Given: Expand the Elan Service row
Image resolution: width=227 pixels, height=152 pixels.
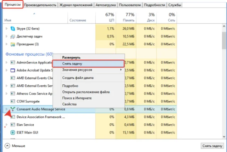Looking at the screenshot, I should 6,124.
